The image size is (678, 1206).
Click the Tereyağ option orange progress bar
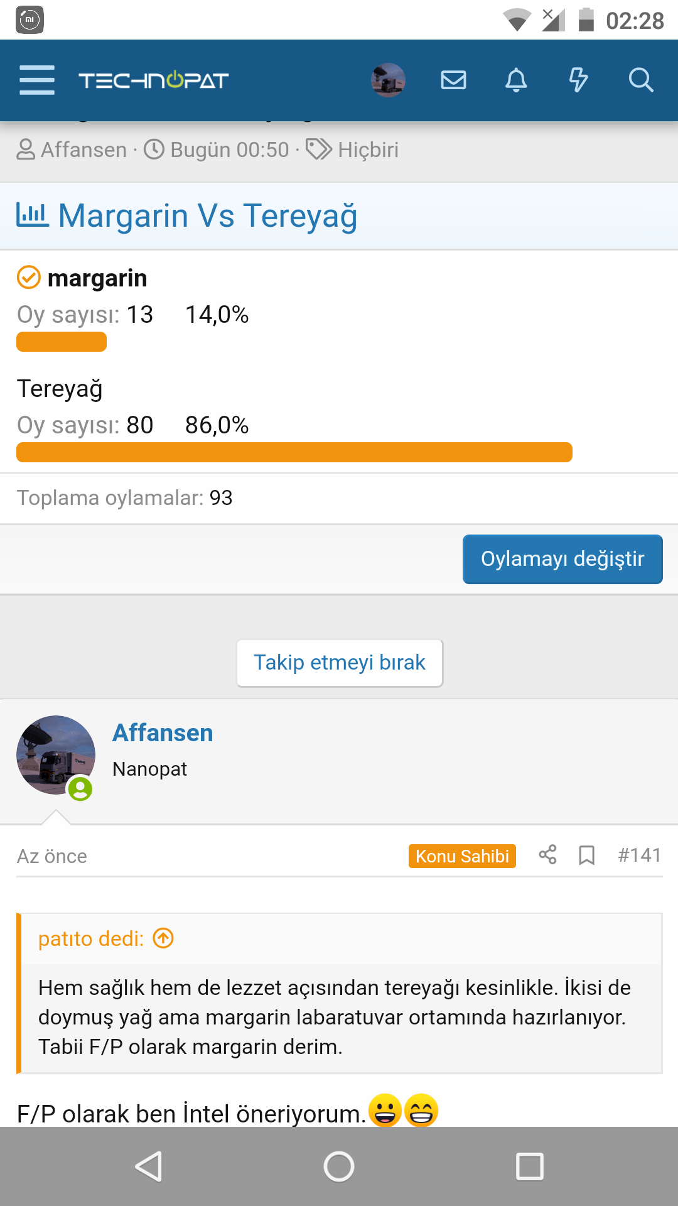point(294,452)
